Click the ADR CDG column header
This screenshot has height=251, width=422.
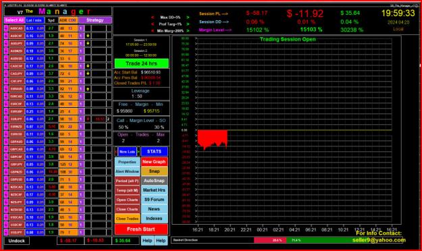(x=68, y=20)
